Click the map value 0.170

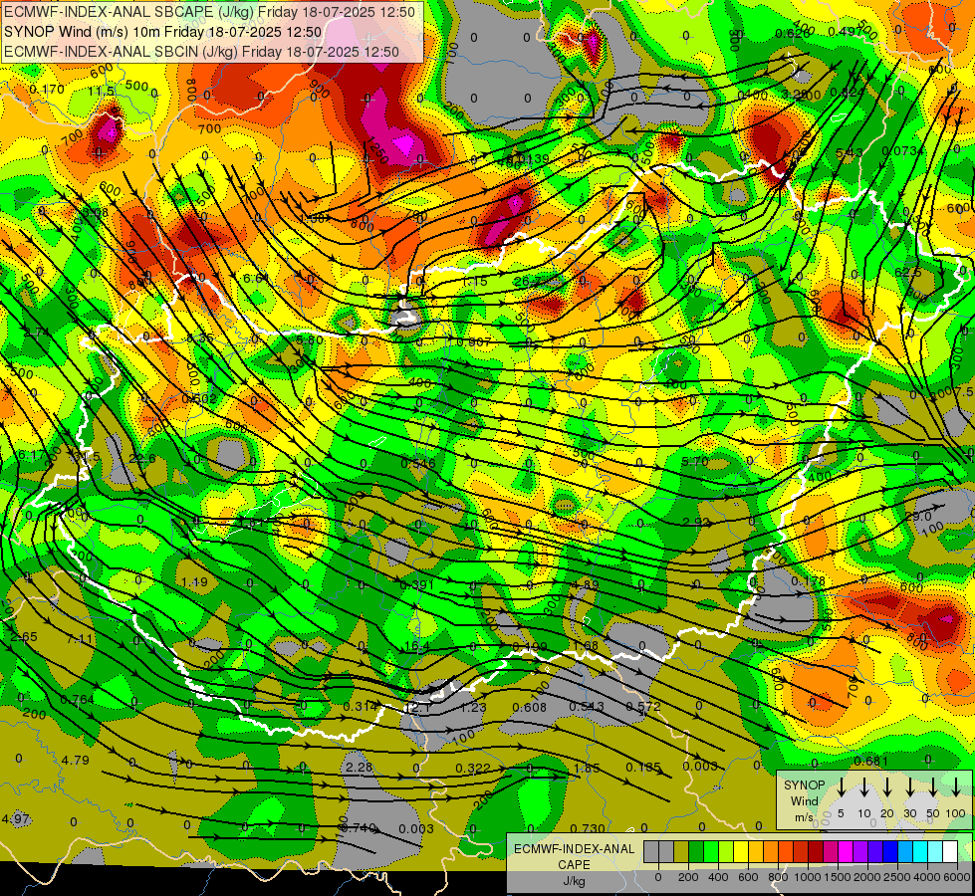[47, 90]
